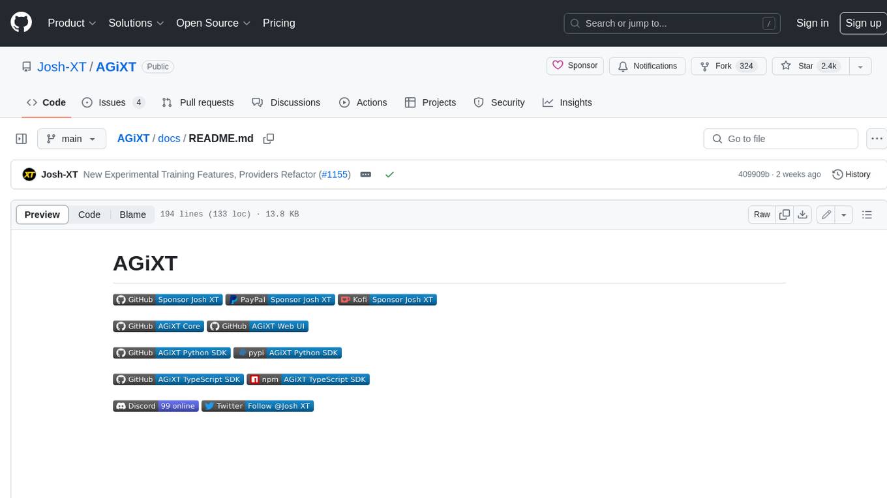Go to AGiXT root in breadcrumb
887x498 pixels.
(x=133, y=138)
